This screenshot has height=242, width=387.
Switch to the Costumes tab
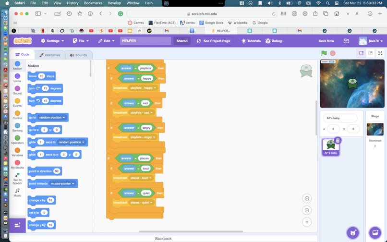(x=49, y=55)
